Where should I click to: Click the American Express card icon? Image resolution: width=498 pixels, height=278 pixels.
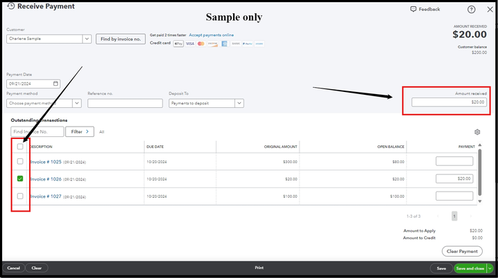pyautogui.click(x=225, y=44)
